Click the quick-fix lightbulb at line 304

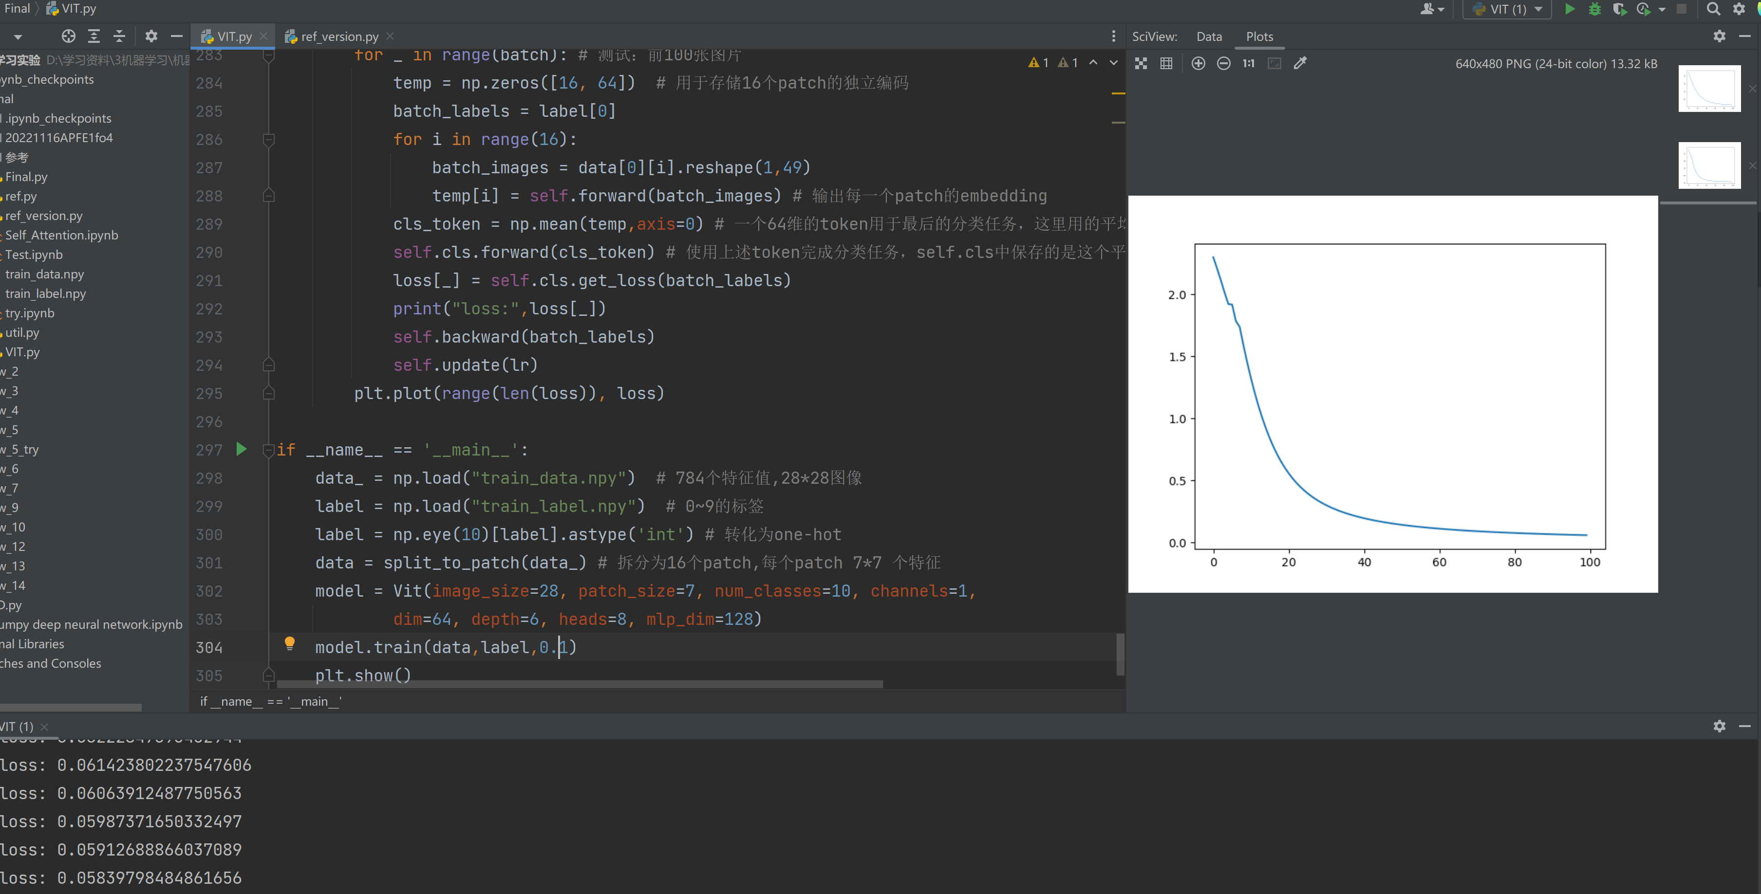[x=289, y=643]
